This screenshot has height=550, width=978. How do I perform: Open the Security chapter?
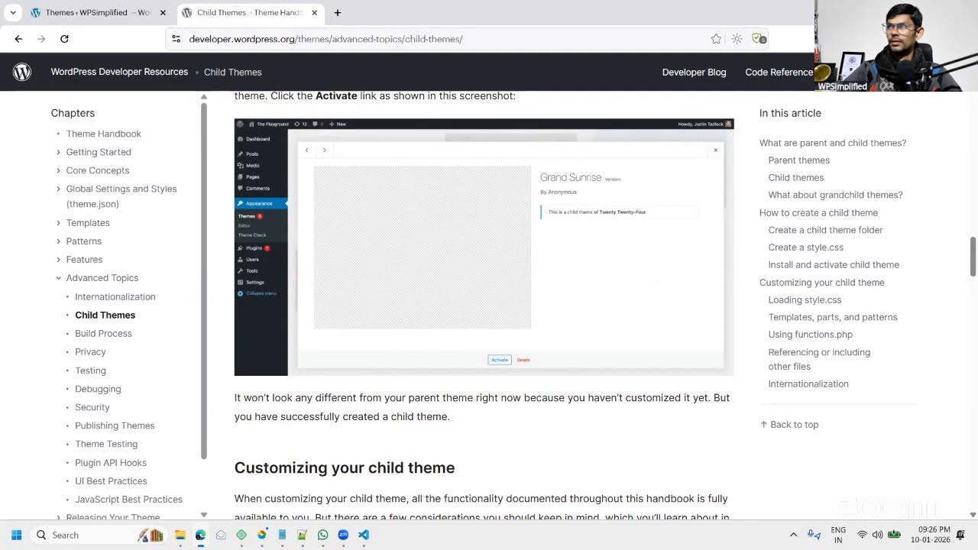(92, 407)
